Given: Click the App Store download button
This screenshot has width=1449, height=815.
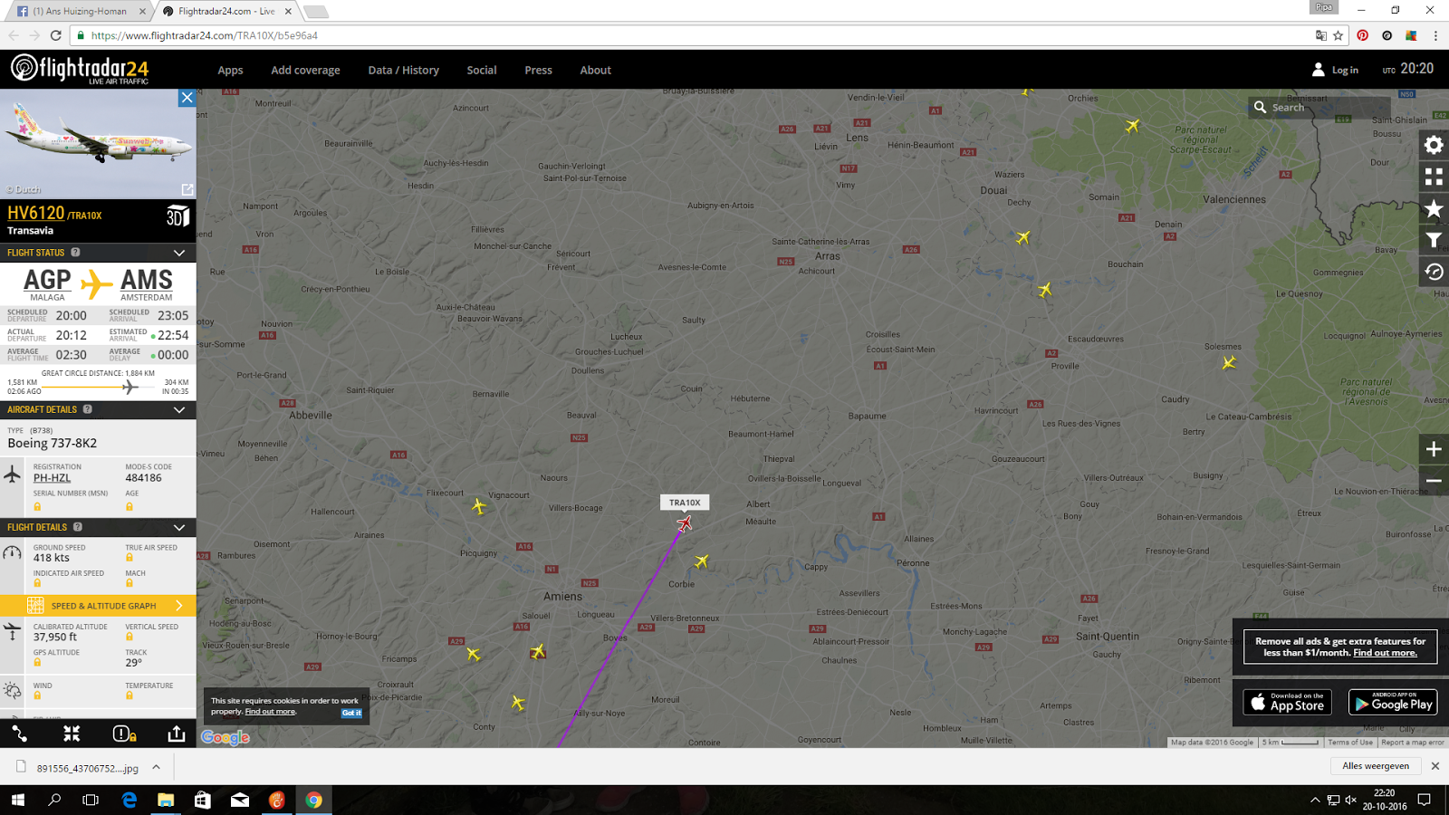Looking at the screenshot, I should 1288,702.
